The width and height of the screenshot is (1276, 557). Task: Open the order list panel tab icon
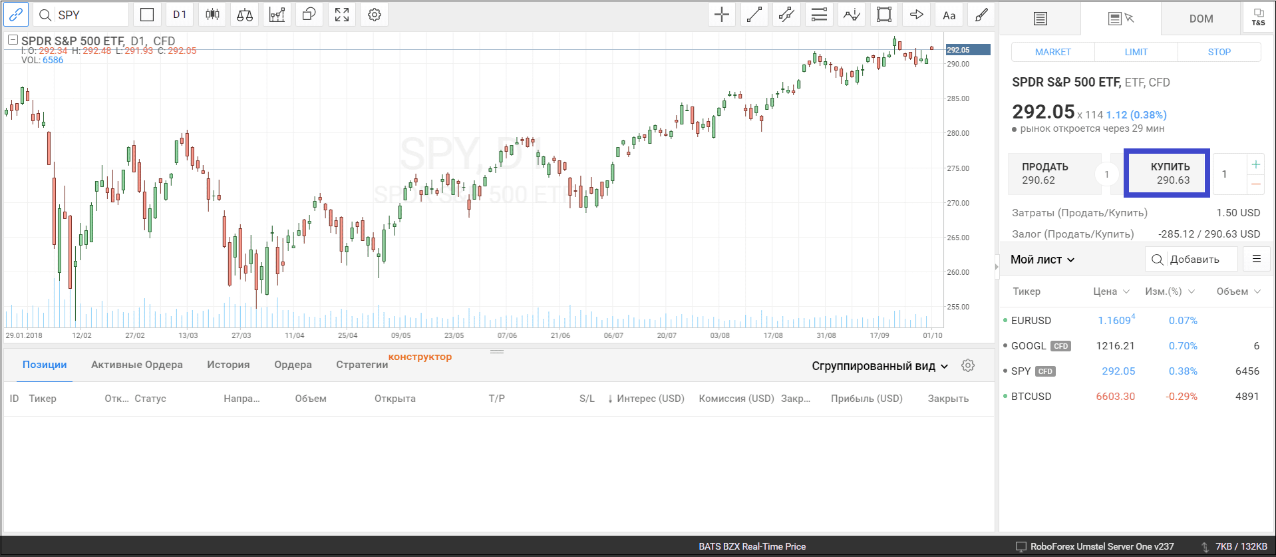pos(1040,19)
